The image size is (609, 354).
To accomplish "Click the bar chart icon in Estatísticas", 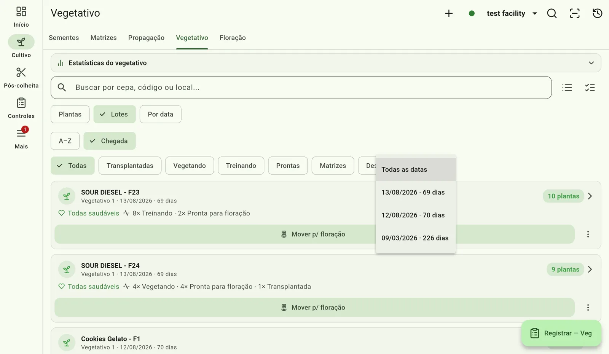I will pos(61,63).
